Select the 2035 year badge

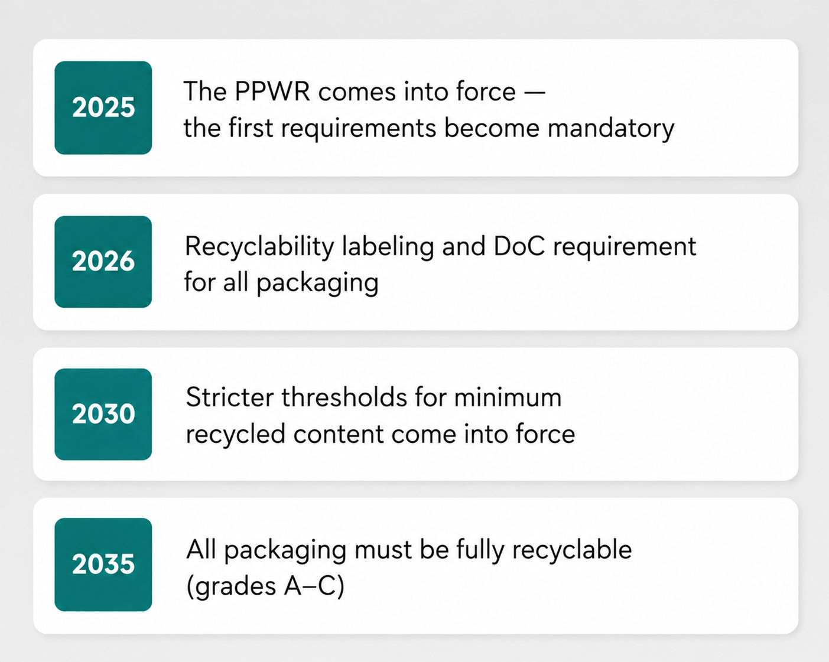(103, 565)
